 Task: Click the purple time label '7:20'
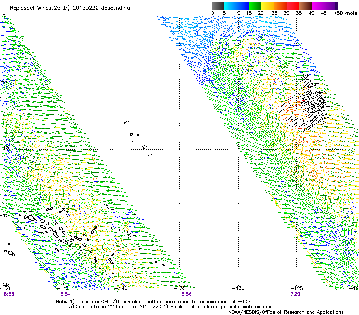[x=295, y=294]
